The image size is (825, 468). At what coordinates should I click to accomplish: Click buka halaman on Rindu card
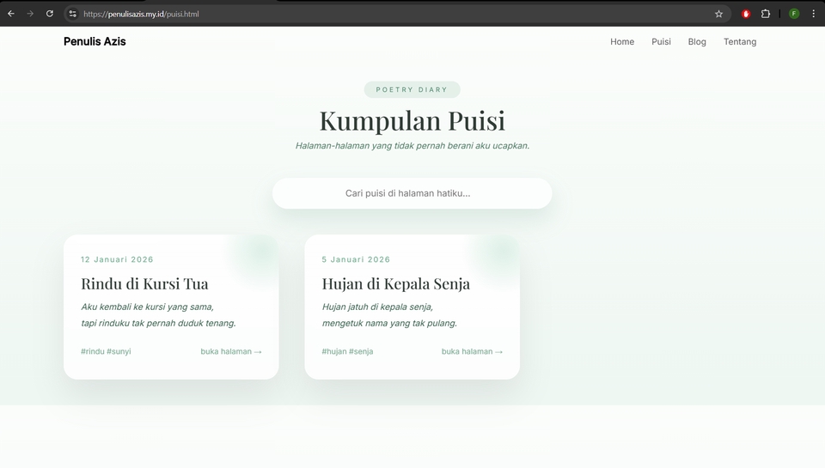[x=230, y=351]
